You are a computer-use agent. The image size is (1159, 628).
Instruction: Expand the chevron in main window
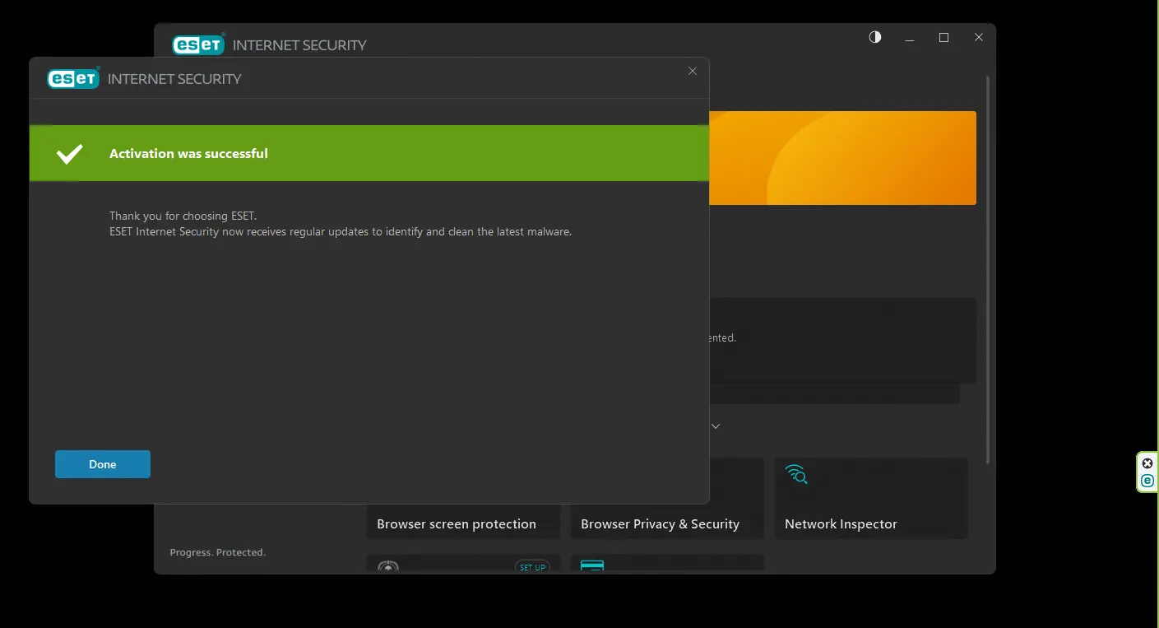click(x=716, y=426)
